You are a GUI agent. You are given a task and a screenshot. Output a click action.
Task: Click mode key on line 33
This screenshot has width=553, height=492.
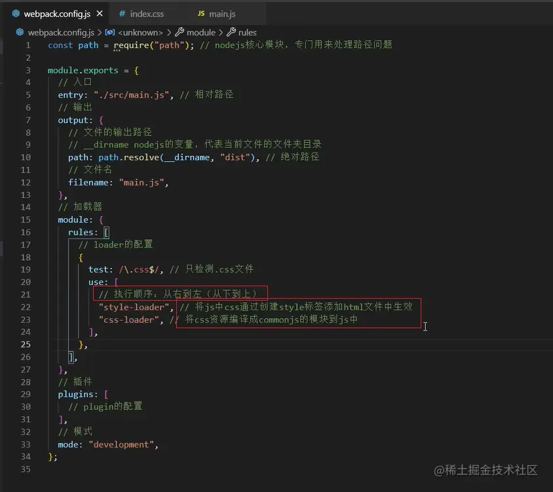67,444
